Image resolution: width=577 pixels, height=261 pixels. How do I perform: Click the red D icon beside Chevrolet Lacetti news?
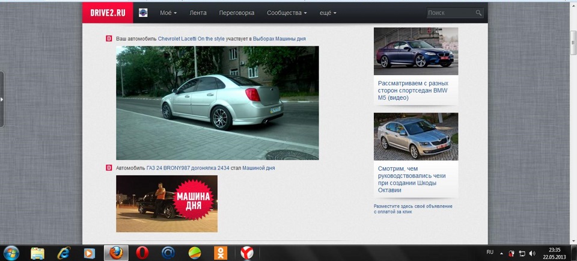tap(109, 38)
